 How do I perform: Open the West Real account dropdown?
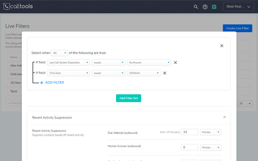pyautogui.click(x=238, y=7)
